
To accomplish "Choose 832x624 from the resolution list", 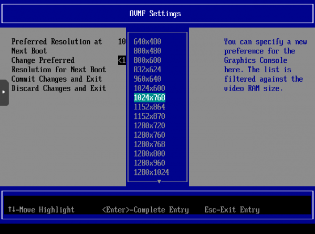I will click(x=147, y=70).
